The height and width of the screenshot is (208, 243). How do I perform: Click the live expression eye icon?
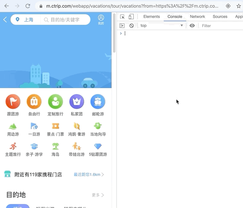[x=192, y=26]
